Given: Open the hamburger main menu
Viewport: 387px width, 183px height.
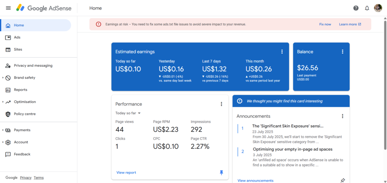Looking at the screenshot, I should 8,8.
